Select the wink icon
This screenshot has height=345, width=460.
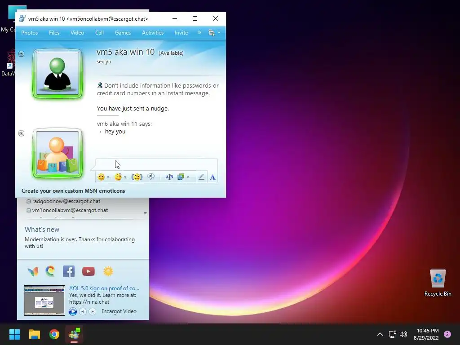pos(118,177)
